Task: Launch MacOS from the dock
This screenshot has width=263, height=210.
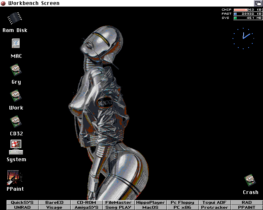Action: click(151, 207)
